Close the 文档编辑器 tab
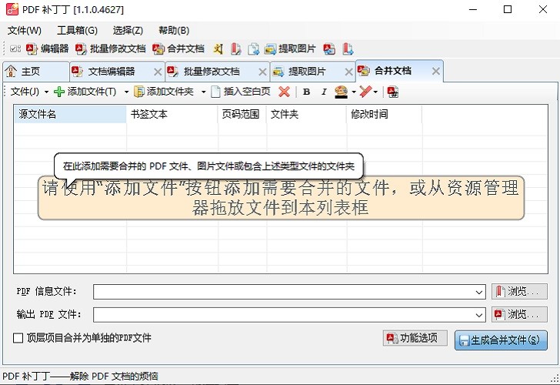This screenshot has width=560, height=385. [158, 72]
